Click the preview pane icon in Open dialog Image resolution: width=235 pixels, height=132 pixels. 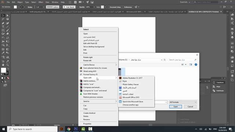[x=191, y=65]
